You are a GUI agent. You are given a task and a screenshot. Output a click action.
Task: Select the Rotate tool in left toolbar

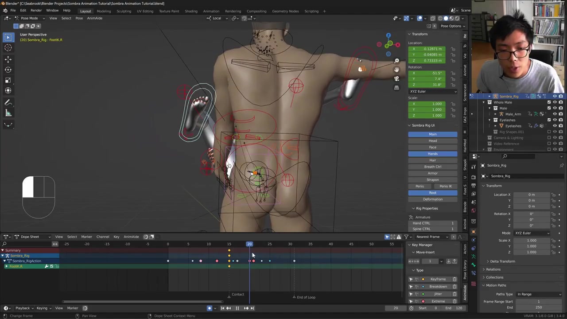click(8, 70)
